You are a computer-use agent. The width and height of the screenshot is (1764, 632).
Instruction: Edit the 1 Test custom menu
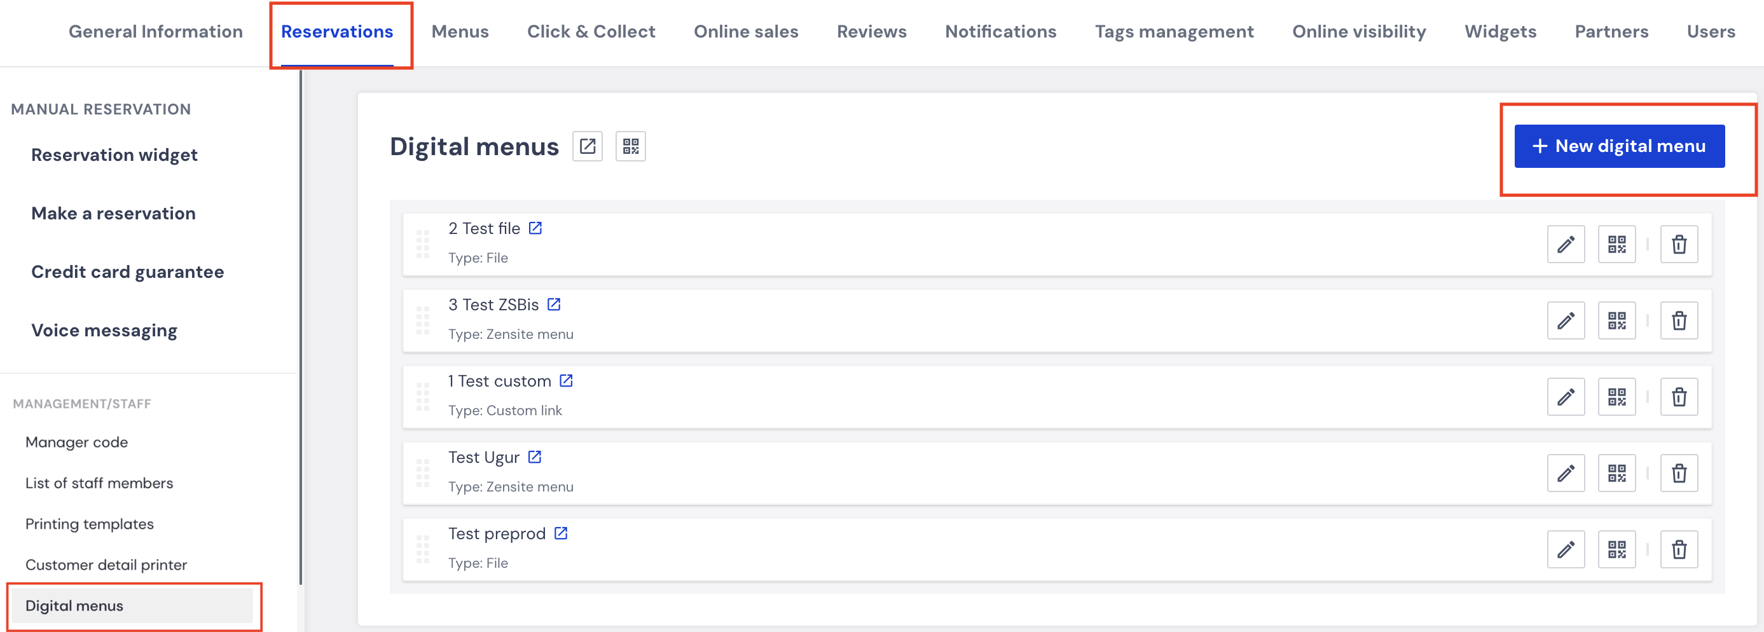(1566, 397)
